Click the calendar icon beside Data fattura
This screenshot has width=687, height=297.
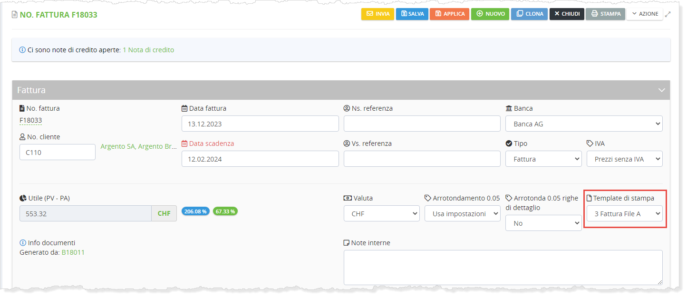pos(184,108)
